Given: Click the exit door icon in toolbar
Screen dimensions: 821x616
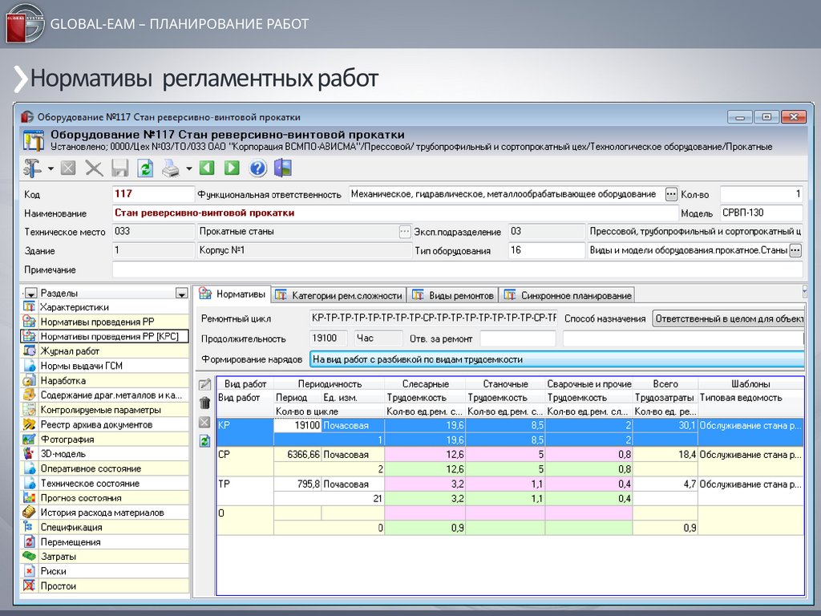Looking at the screenshot, I should point(282,168).
